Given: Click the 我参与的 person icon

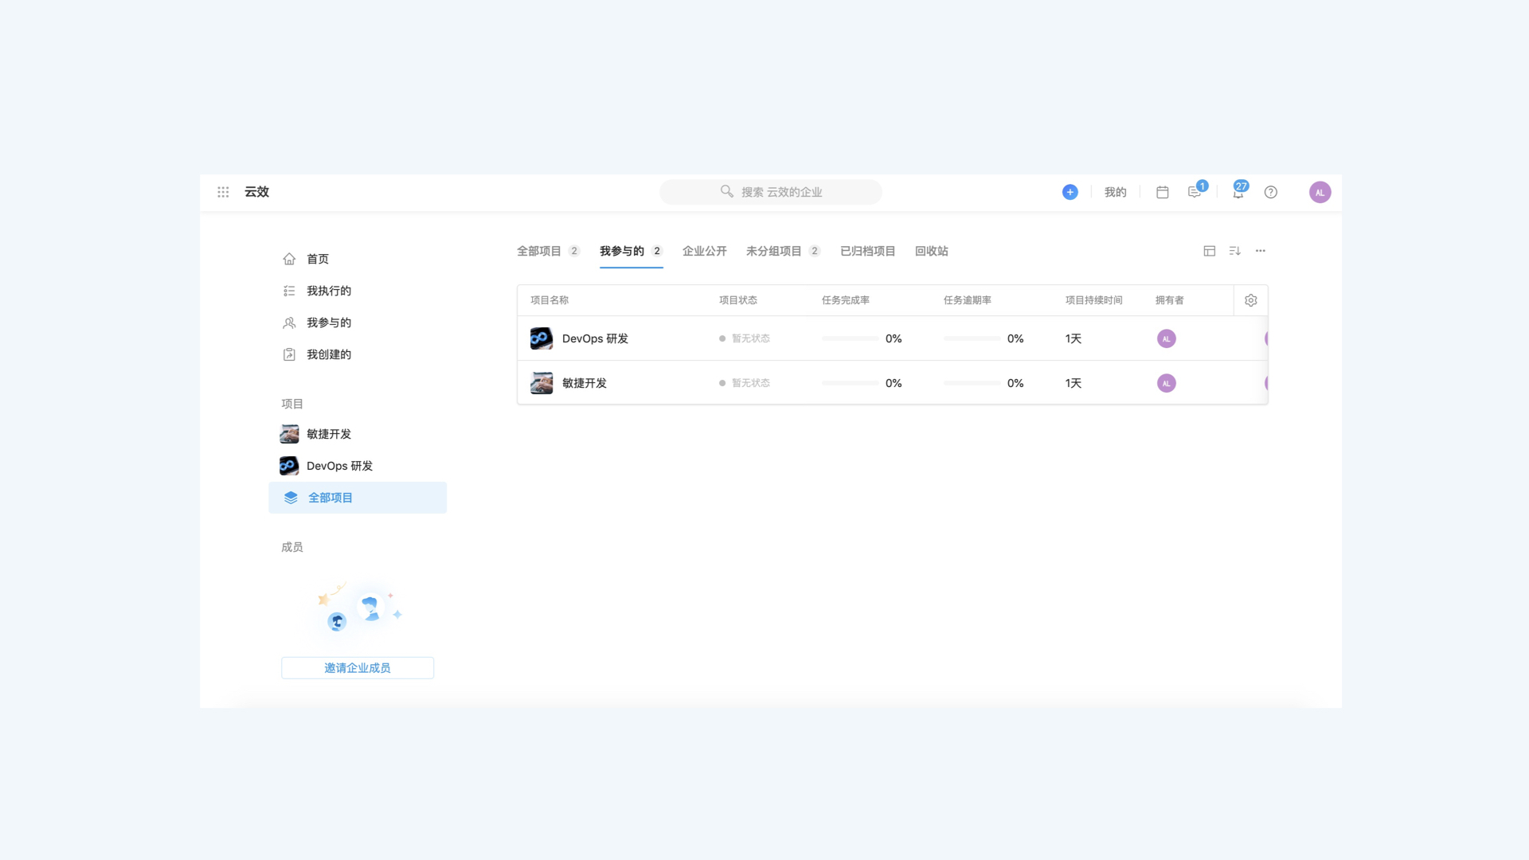Looking at the screenshot, I should 289,322.
